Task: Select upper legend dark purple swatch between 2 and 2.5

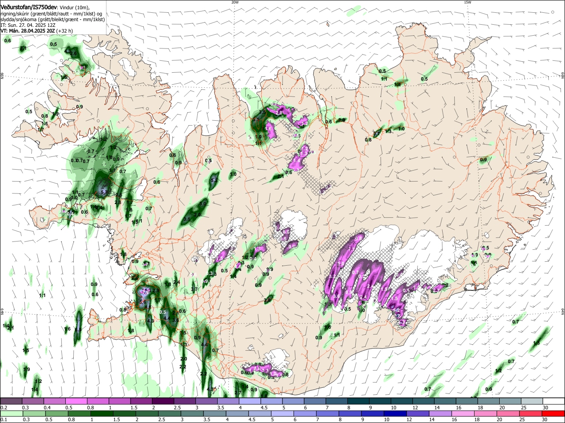Action: tap(163, 401)
